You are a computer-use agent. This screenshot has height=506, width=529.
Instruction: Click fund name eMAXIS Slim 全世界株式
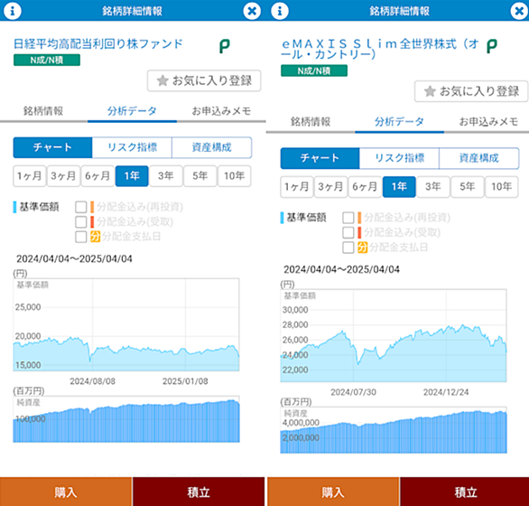(x=380, y=49)
